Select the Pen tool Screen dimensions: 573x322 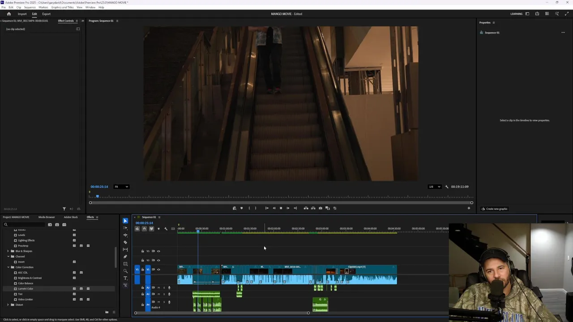coord(125,257)
